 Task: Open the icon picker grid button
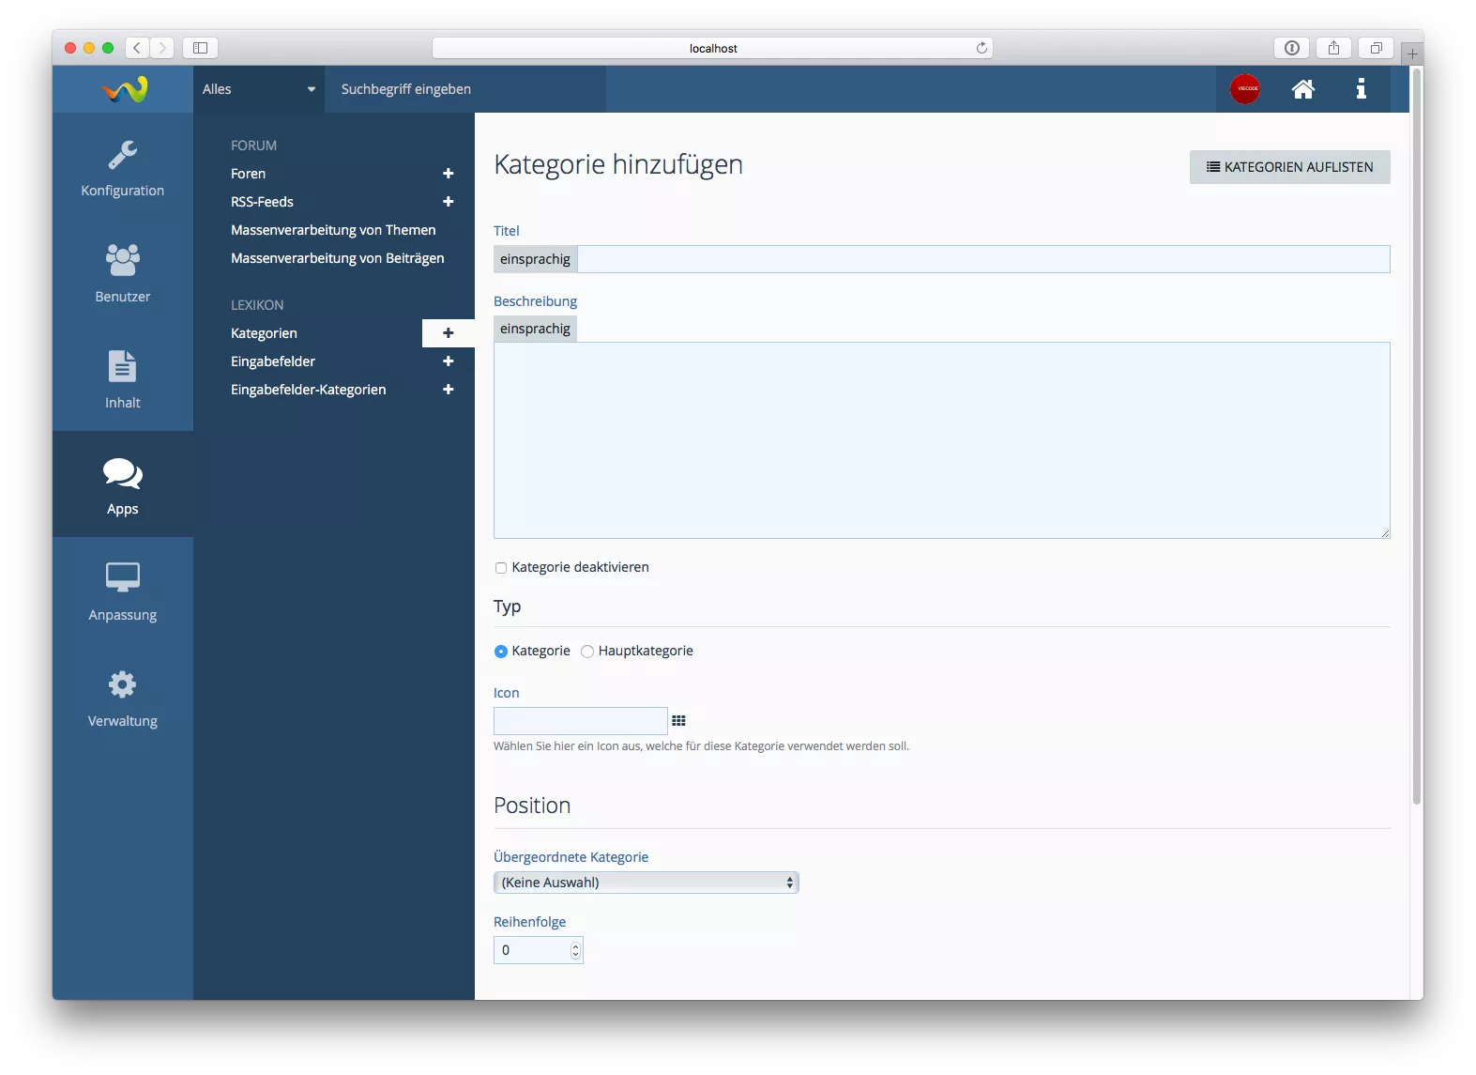[678, 721]
